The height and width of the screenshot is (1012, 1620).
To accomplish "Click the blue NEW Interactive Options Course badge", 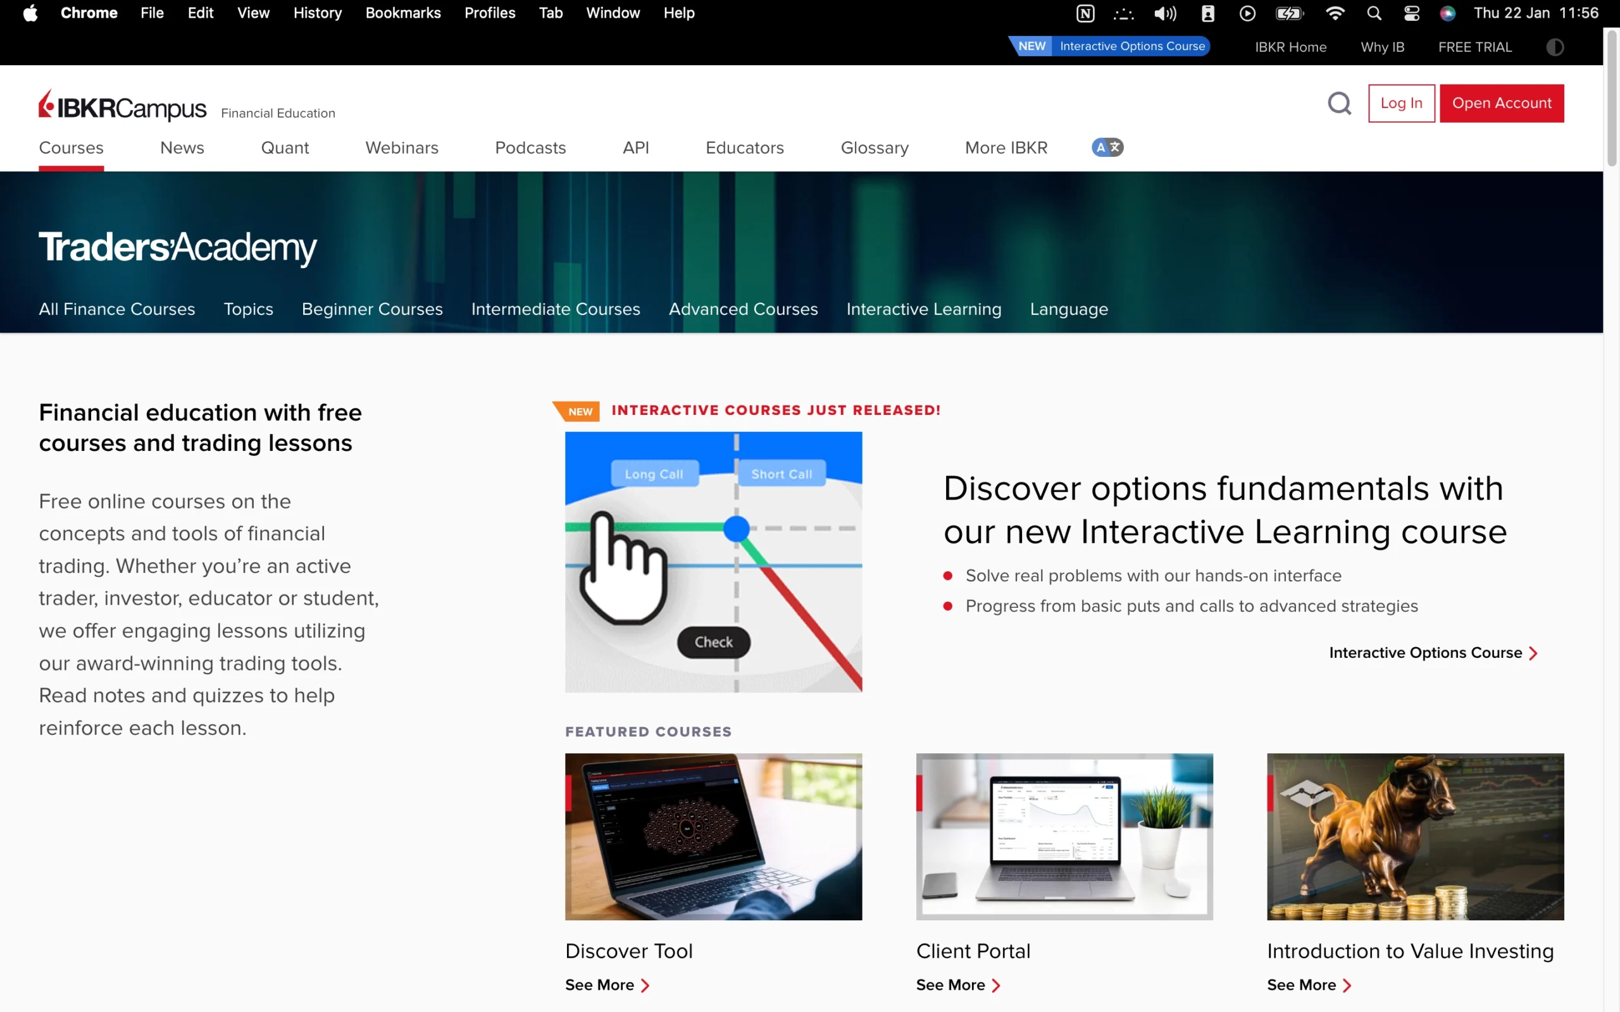I will coord(1109,46).
